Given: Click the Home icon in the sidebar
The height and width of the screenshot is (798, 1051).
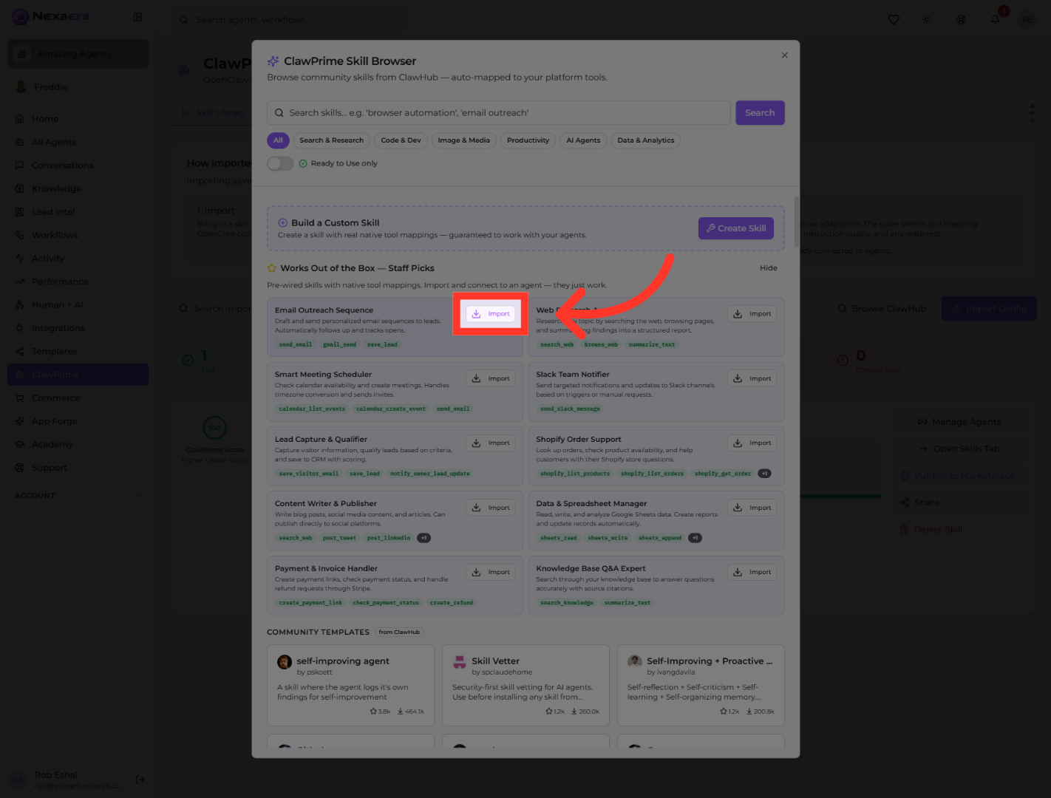Looking at the screenshot, I should point(20,119).
